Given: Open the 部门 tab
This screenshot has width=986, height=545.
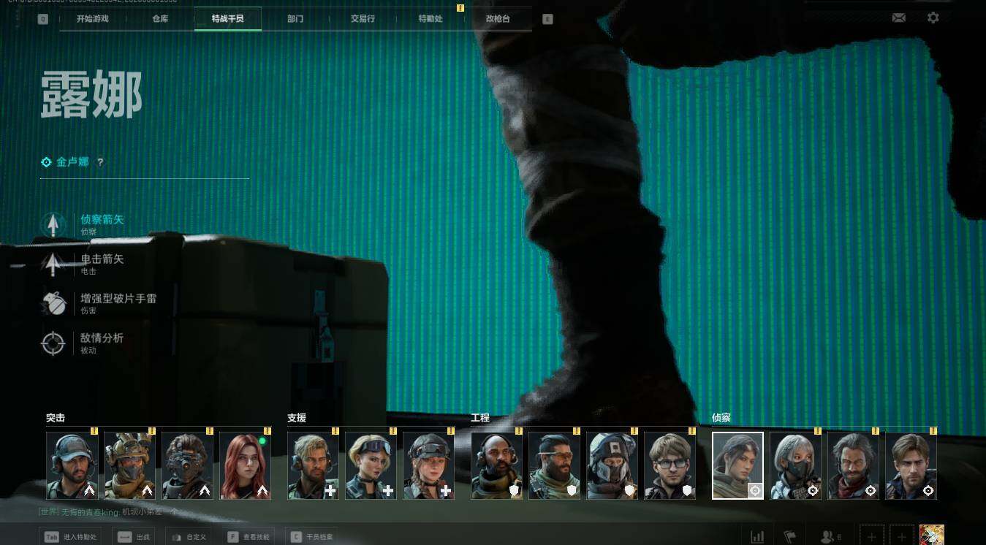Looking at the screenshot, I should 295,19.
